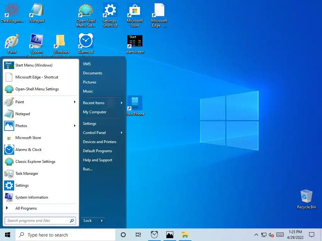Show hidden tray icons chevron
This screenshot has width=322, height=241.
(x=256, y=235)
